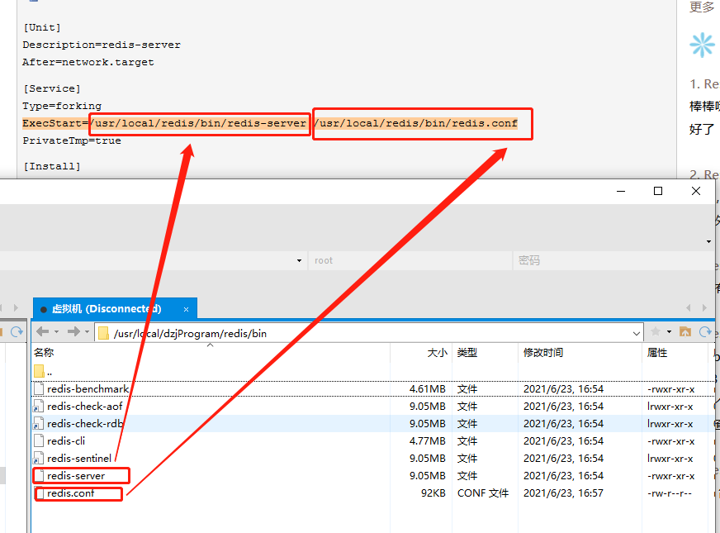Click After=network.target line in the article
Viewport: 720px width, 533px height.
coord(88,62)
